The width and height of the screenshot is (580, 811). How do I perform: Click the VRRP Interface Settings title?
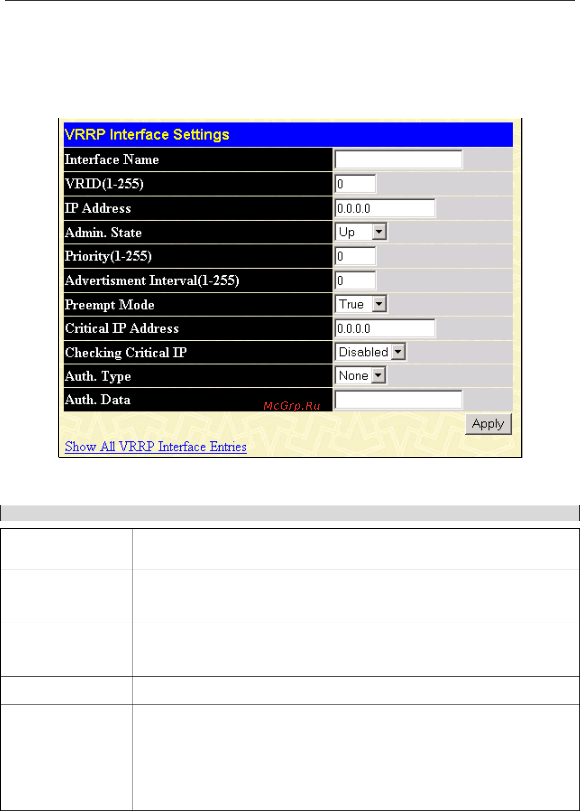(x=147, y=135)
